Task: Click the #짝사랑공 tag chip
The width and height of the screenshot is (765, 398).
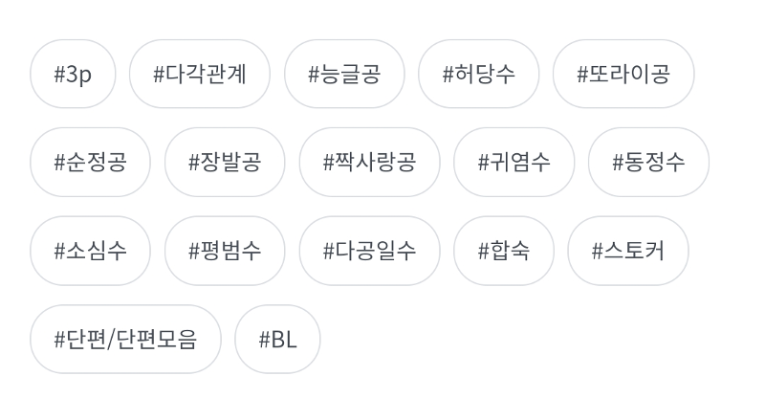Action: pos(369,162)
